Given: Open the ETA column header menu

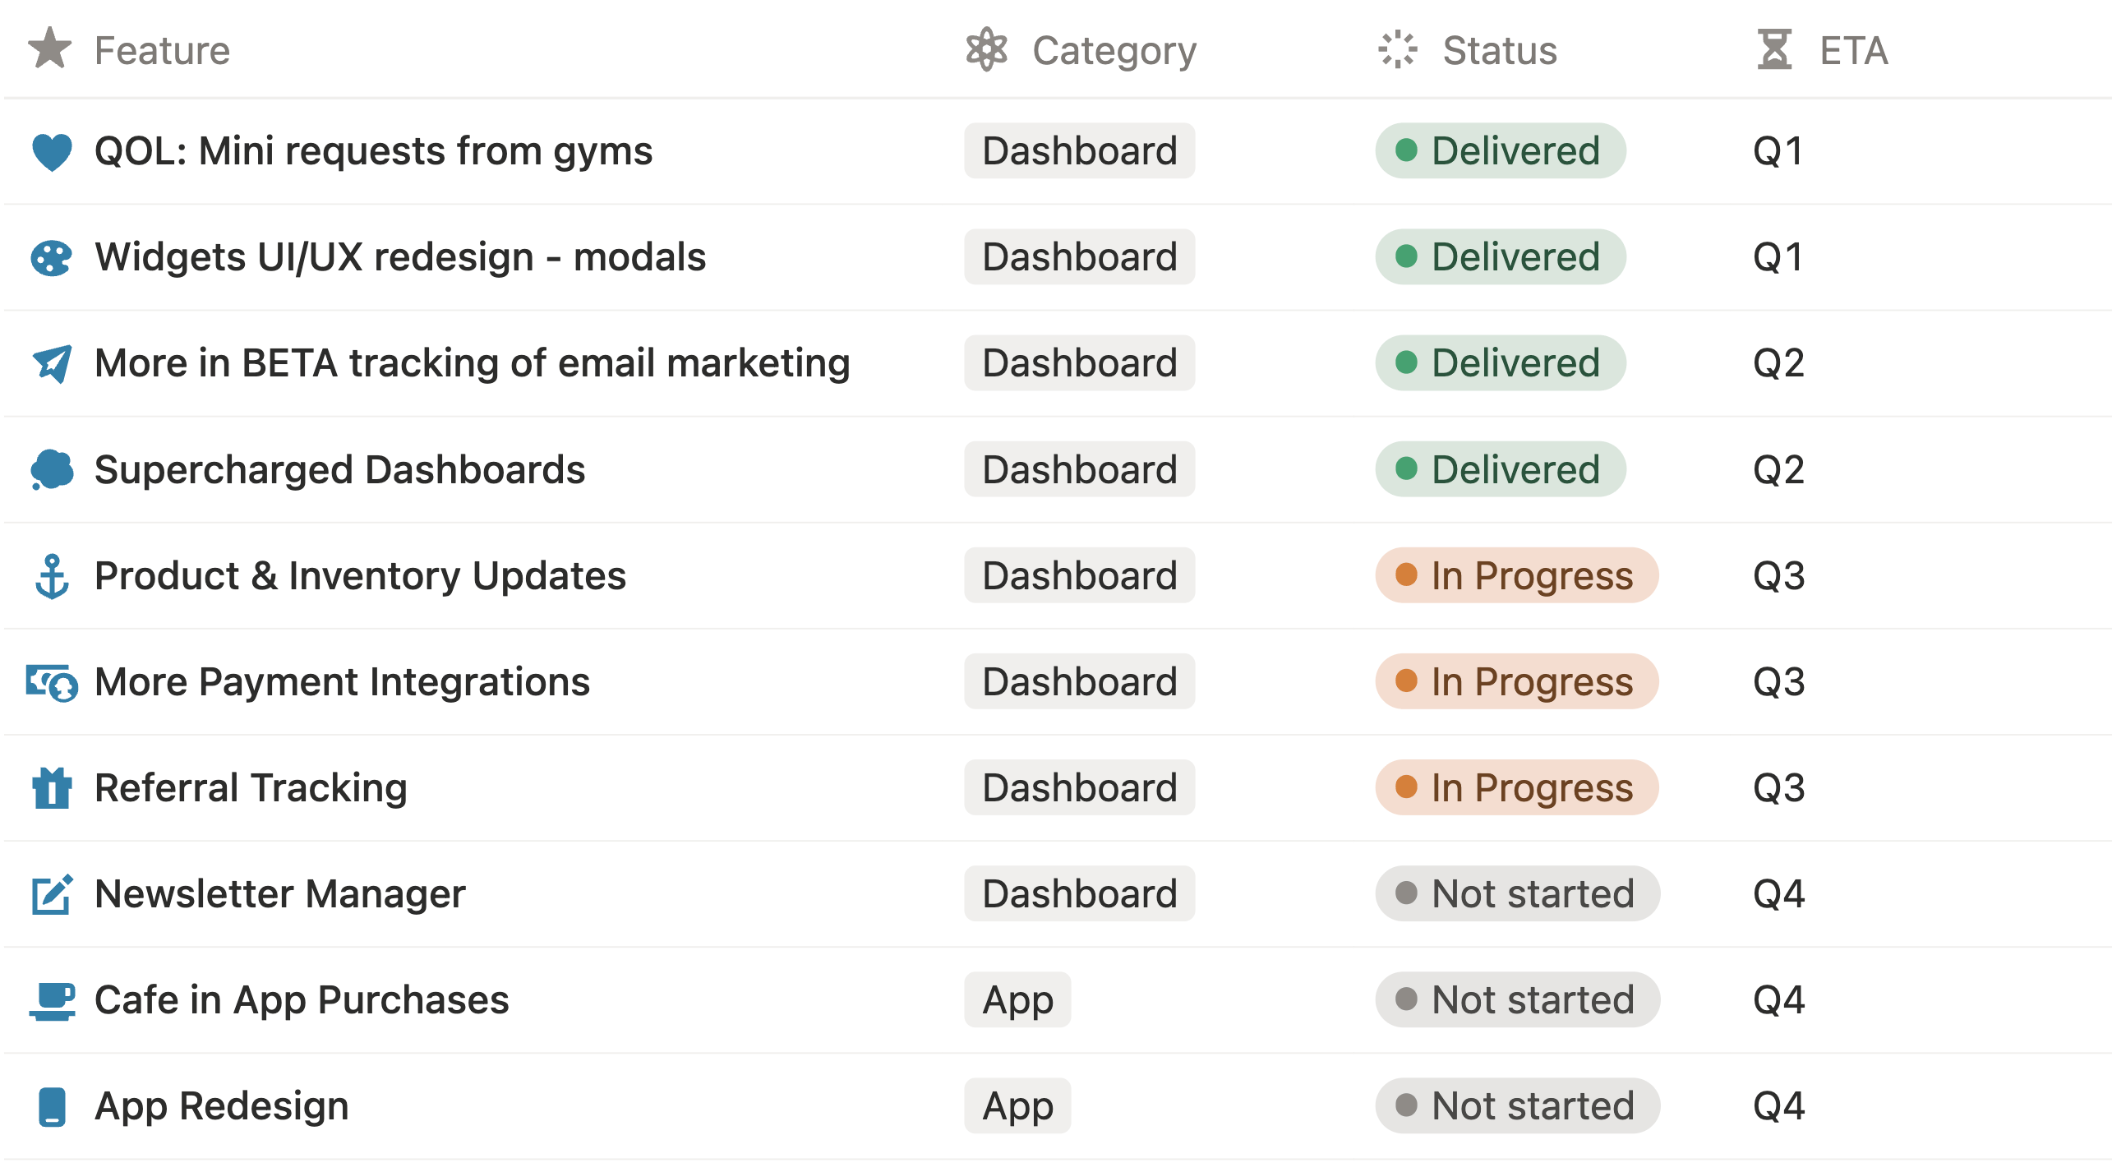Looking at the screenshot, I should tap(1822, 50).
